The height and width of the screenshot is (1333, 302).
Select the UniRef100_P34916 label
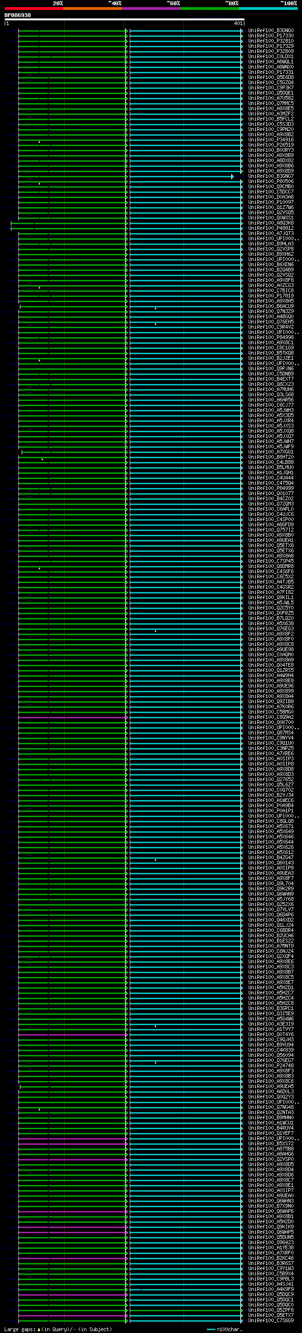[x=271, y=139]
